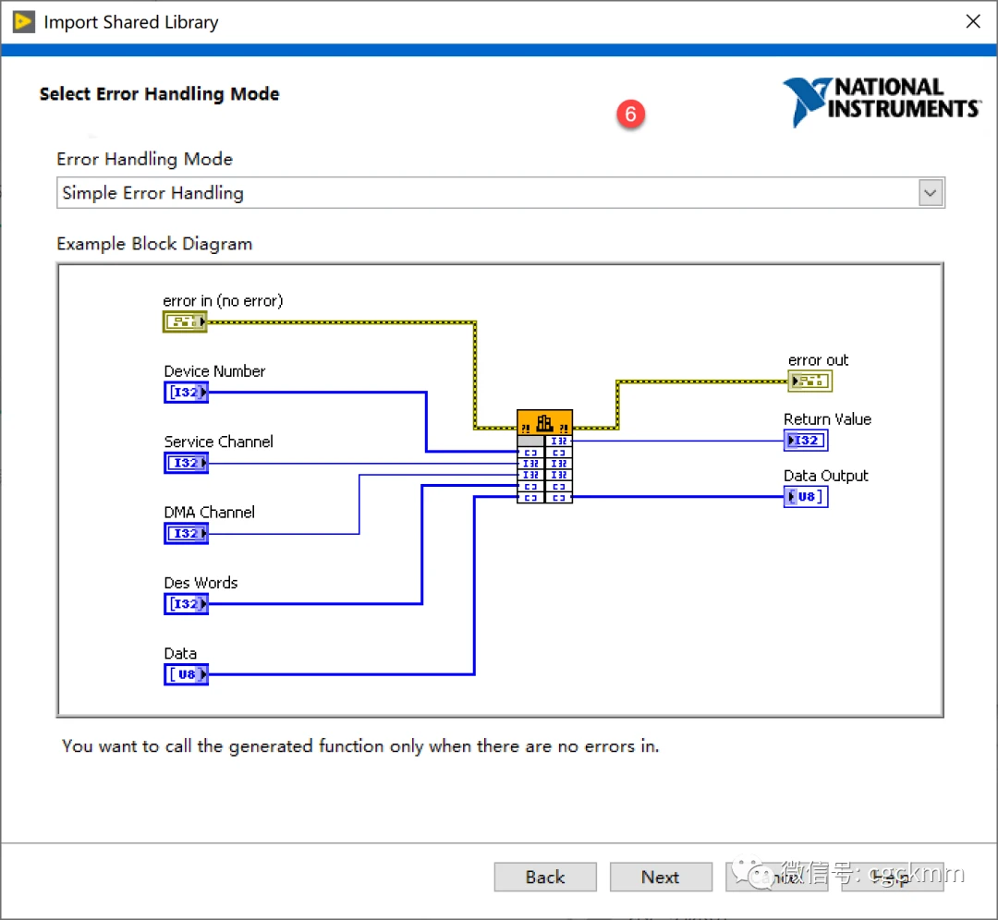Viewport: 998px width, 920px height.
Task: Expand the Error Handling Mode dropdown arrow
Action: (x=931, y=193)
